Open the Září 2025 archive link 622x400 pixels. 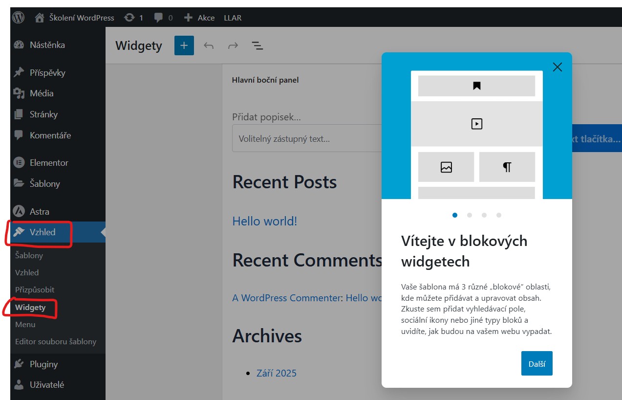(277, 373)
